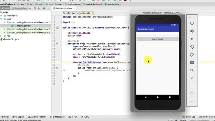Screen dimensions: 215x121
Task: Click the gutter class icon on line 9
Action: (x=58, y=28)
